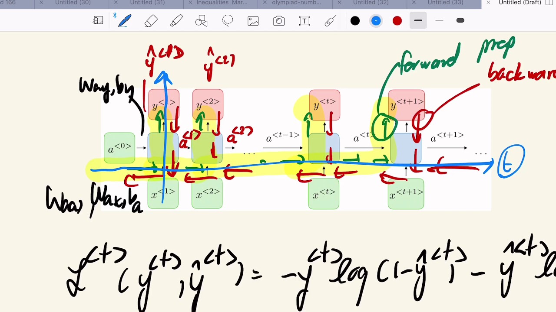Click the page view icon left of pen
Image resolution: width=556 pixels, height=312 pixels.
pyautogui.click(x=98, y=21)
